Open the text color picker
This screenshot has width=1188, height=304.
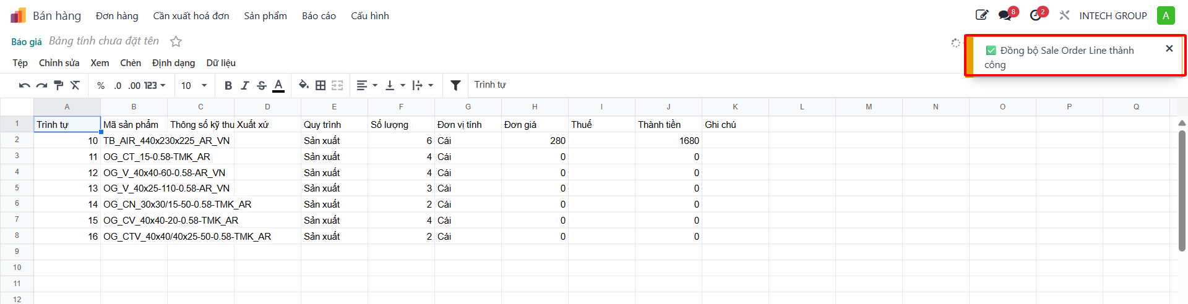click(x=278, y=85)
